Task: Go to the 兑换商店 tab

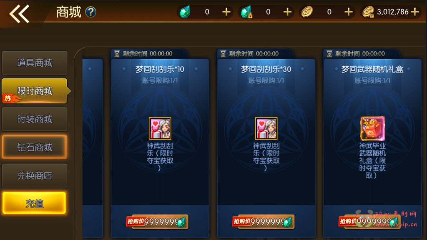Action: [35, 175]
